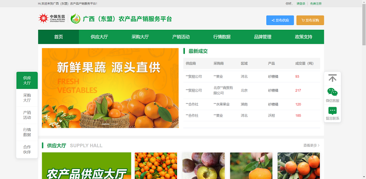Click the platform title 广西（东盟）农产品产销服务平台
The image size is (366, 179).
(x=127, y=19)
